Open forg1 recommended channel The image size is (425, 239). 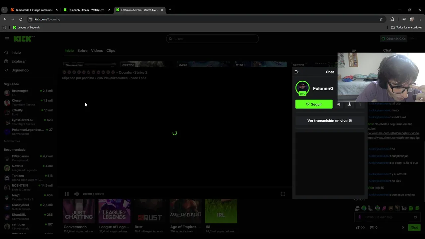click(x=28, y=197)
